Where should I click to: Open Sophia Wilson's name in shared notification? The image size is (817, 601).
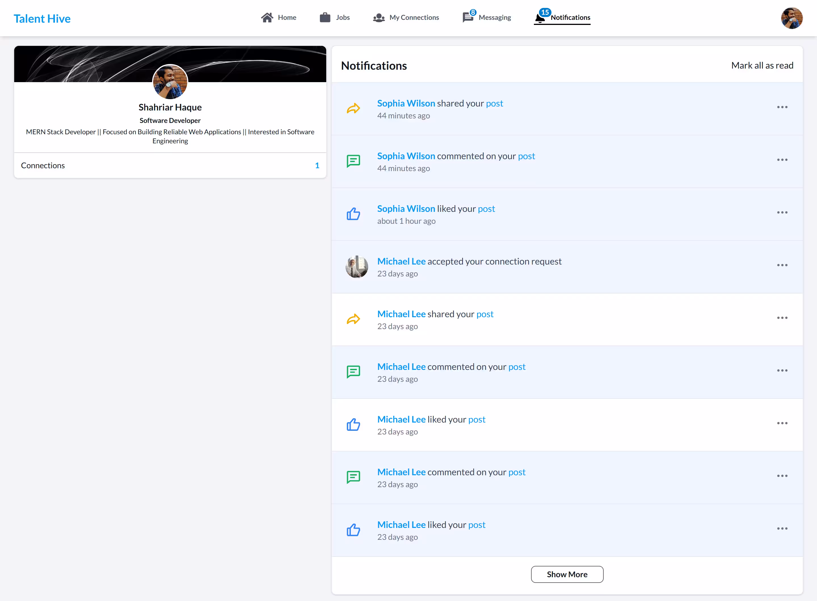coord(406,103)
